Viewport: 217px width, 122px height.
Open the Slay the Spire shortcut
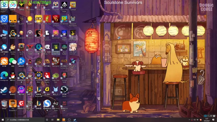(21, 49)
